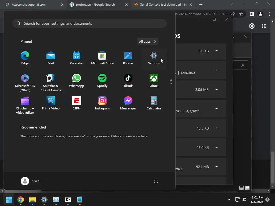Open options for the 16.3 KB app
275x206 pixels.
[x=216, y=128]
